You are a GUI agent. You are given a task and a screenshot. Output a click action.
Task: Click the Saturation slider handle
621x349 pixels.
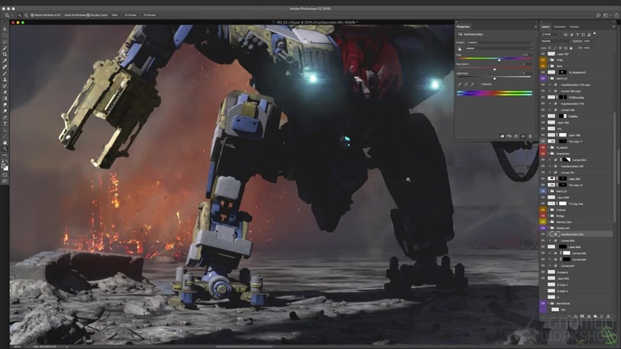pos(495,69)
